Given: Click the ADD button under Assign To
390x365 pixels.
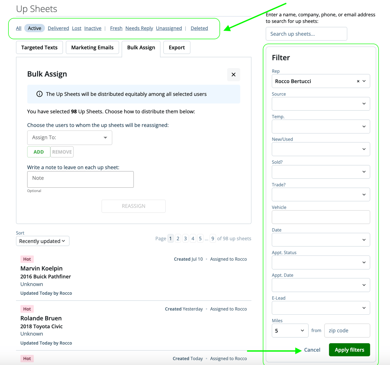Looking at the screenshot, I should 38,152.
